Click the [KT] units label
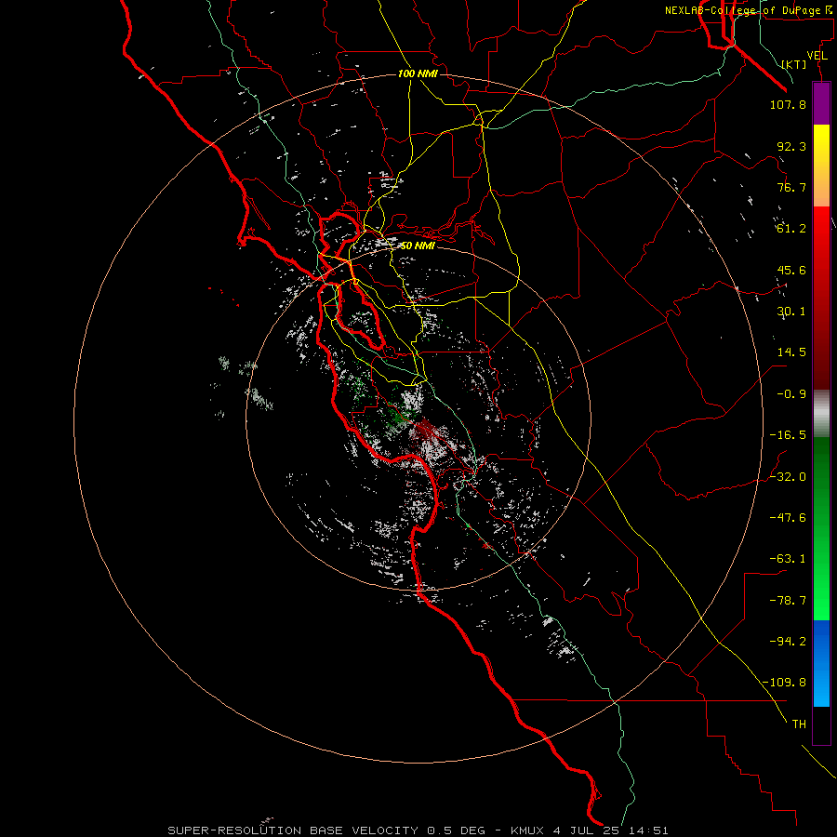Image resolution: width=837 pixels, height=837 pixels. point(794,64)
